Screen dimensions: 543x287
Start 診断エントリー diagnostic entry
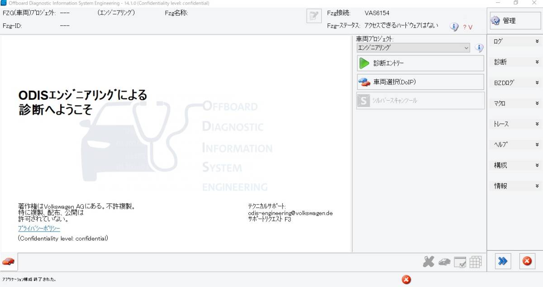pos(420,63)
